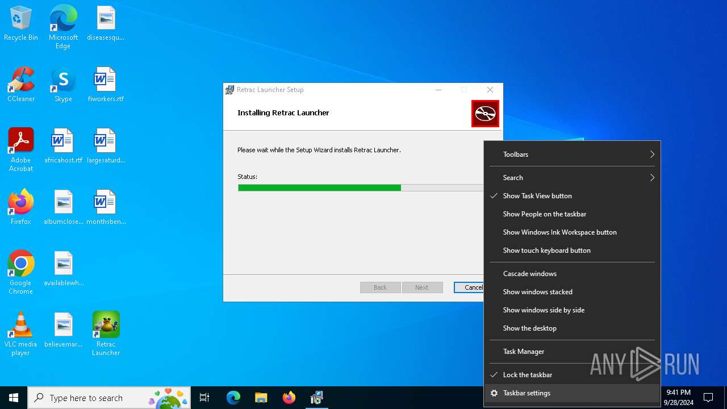Open the taskbar clock and date
Viewport: 727px width, 409px height.
[679, 398]
